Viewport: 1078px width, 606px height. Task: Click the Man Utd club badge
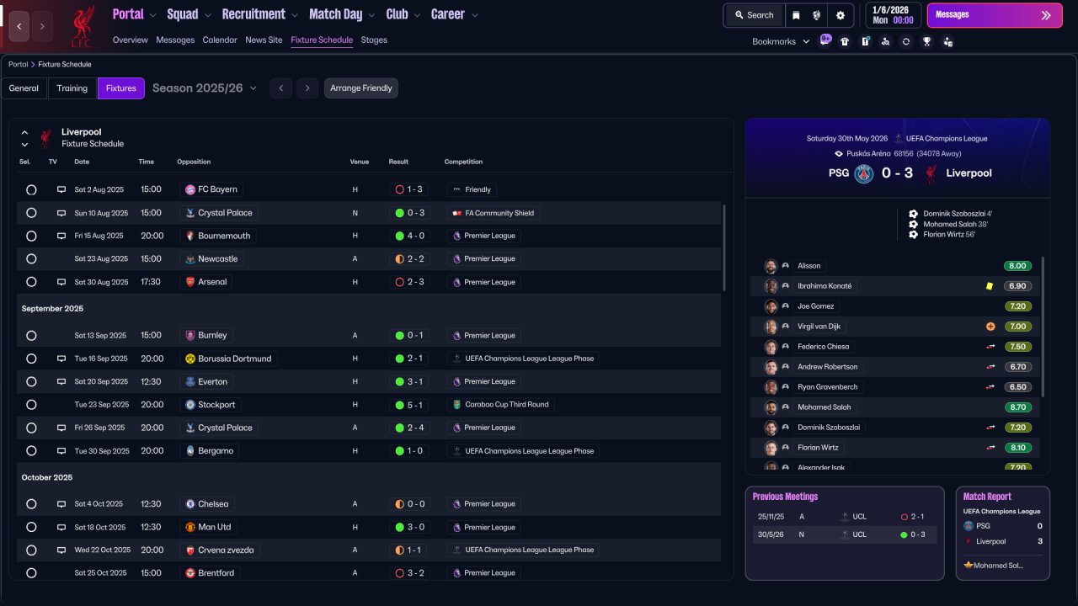(x=190, y=527)
